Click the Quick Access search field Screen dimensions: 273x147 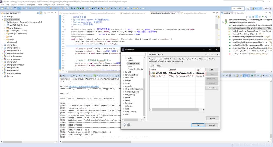[x=237, y=9]
